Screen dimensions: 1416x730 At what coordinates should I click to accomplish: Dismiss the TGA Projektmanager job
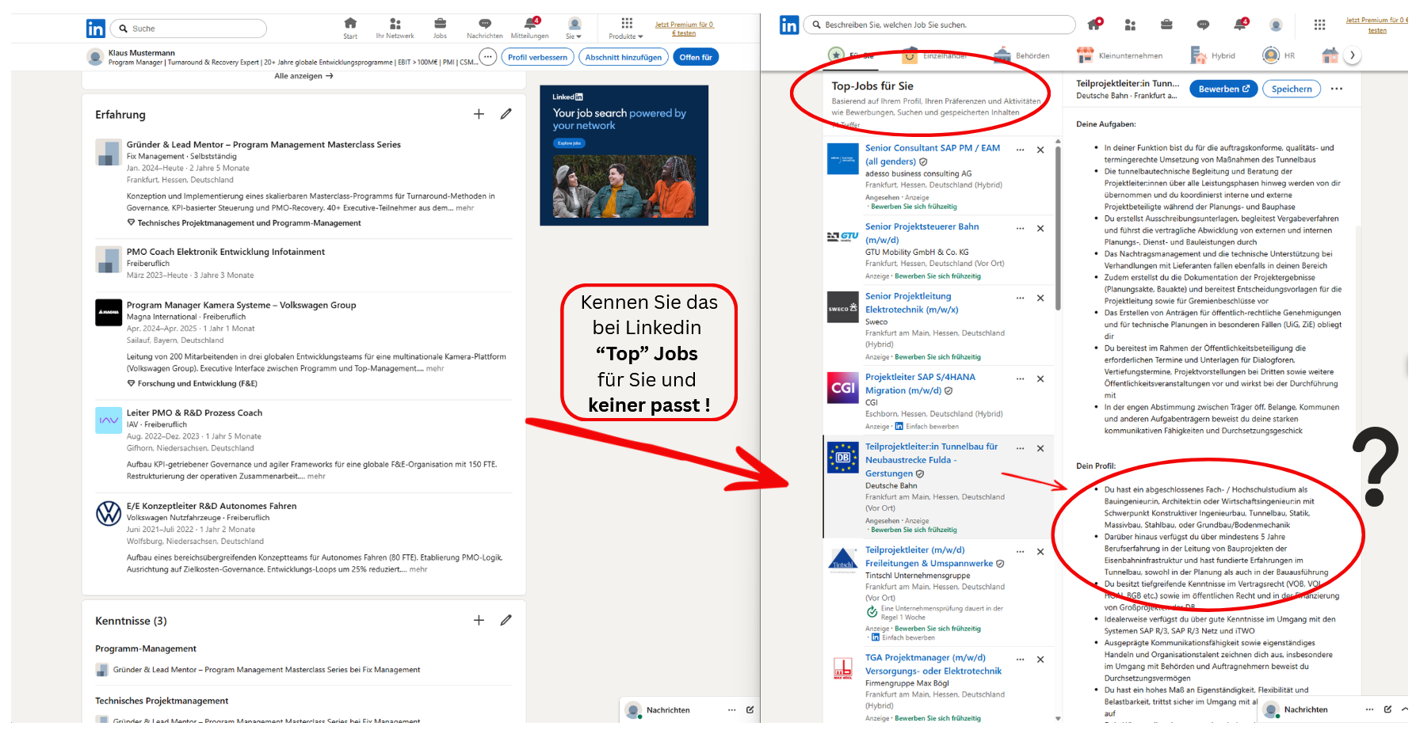tap(1040, 660)
